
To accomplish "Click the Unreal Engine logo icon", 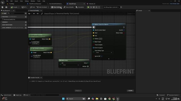I will point(3,3).
